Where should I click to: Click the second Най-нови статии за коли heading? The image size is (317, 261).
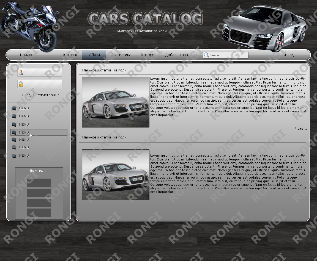(104, 137)
